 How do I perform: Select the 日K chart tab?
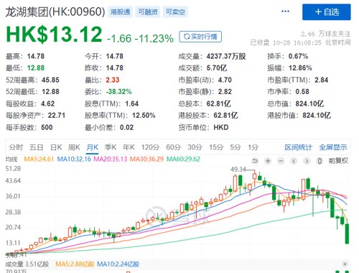[56, 147]
